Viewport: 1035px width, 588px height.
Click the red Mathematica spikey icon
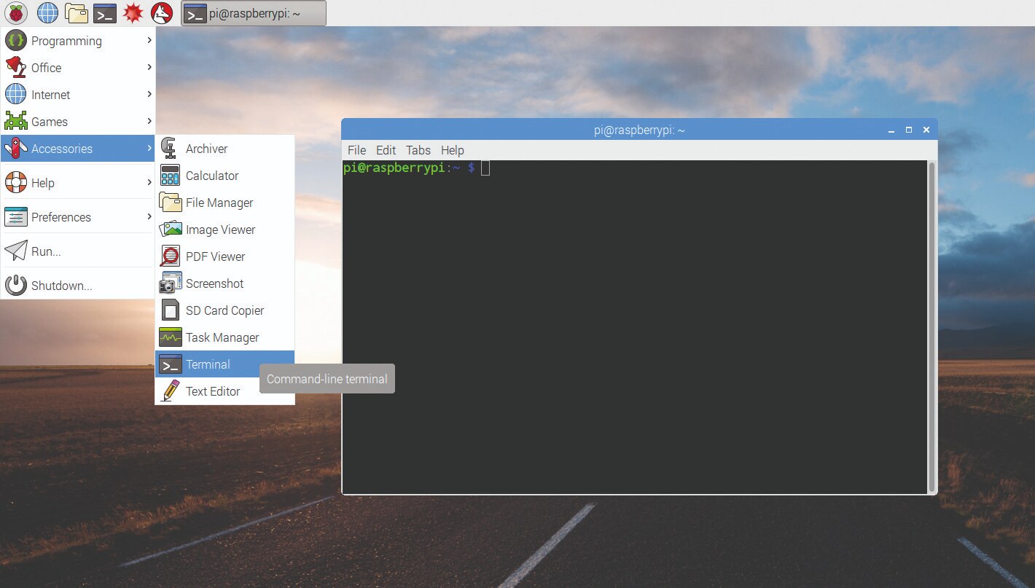(133, 12)
